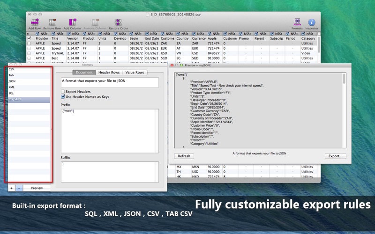Image resolution: width=375 pixels, height=234 pixels.
Task: Click the SG country cell
Action: pyautogui.click(x=183, y=58)
